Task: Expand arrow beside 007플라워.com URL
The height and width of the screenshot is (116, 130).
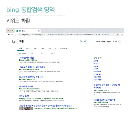Action: click(109, 102)
